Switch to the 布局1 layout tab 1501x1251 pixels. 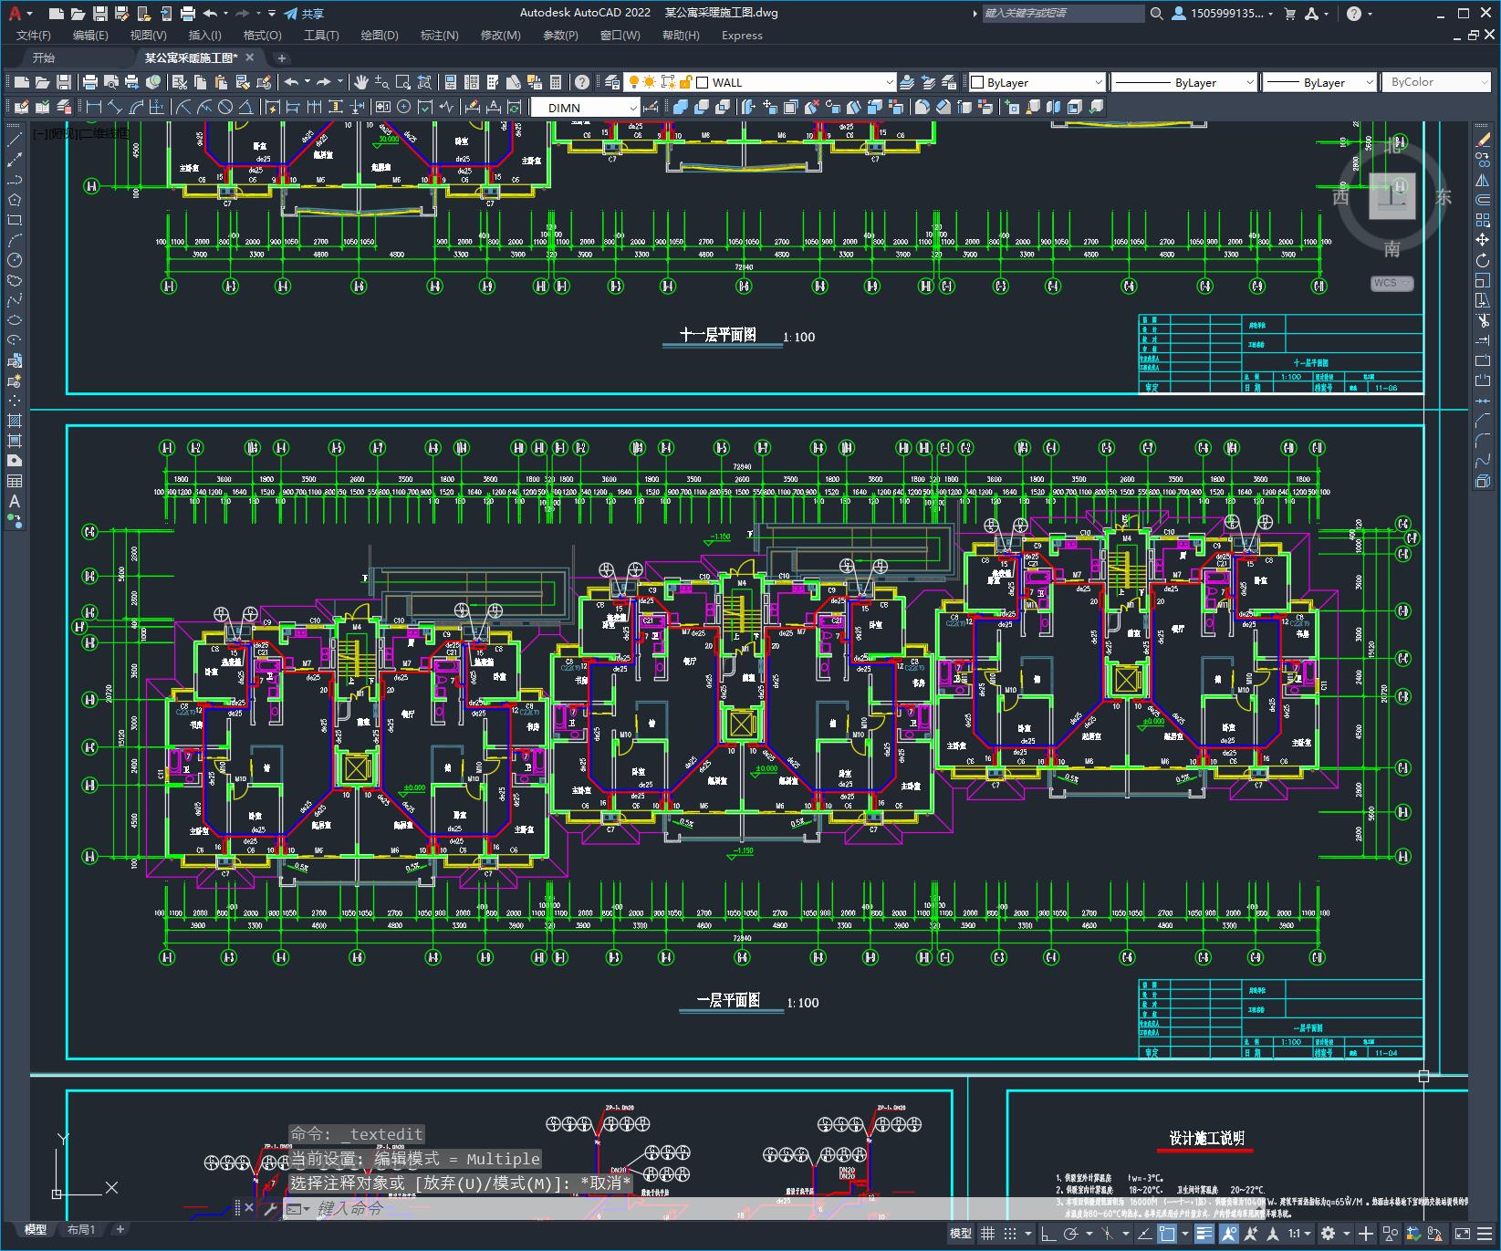[80, 1229]
